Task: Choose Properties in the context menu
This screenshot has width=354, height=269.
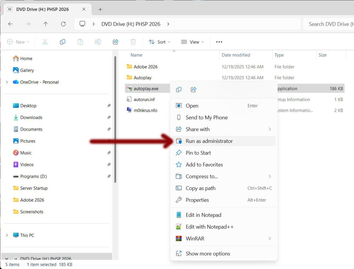Action: click(197, 200)
